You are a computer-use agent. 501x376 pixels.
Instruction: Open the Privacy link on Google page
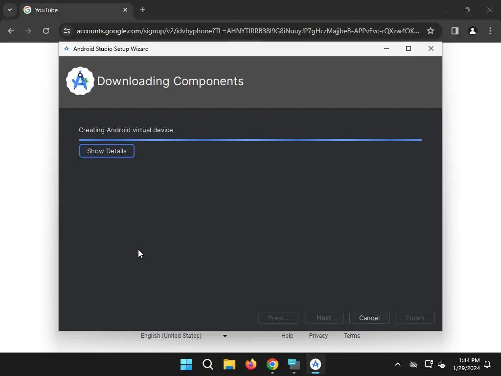(318, 336)
